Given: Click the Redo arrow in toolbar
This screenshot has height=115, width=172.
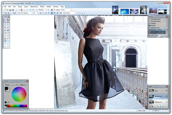Looking at the screenshot, I should (x=33, y=10).
